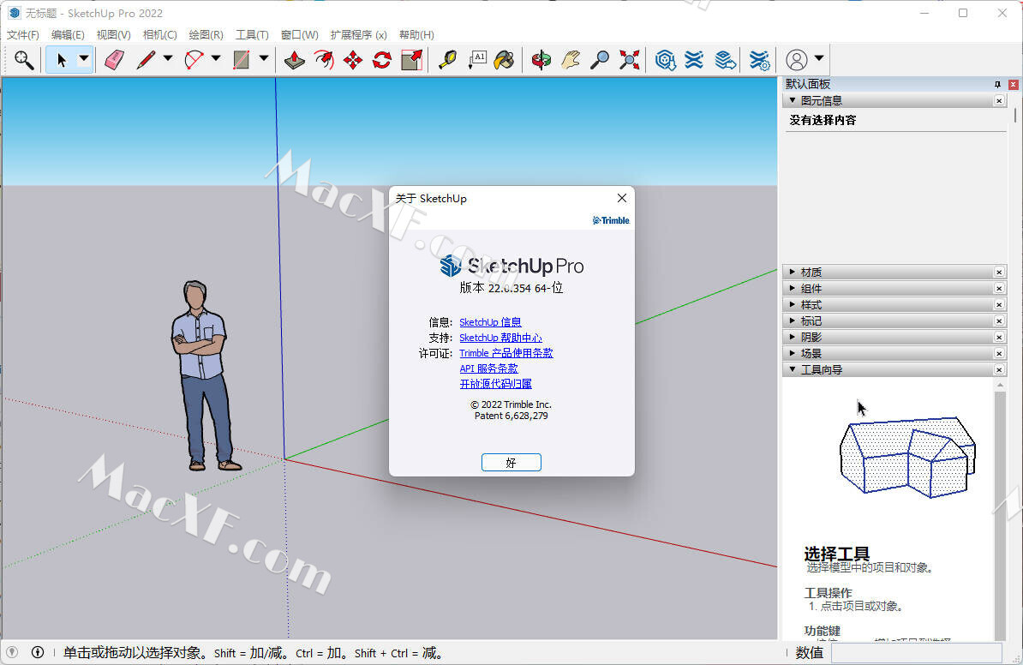Image resolution: width=1023 pixels, height=665 pixels.
Task: Click the user account profile icon
Action: pyautogui.click(x=797, y=60)
